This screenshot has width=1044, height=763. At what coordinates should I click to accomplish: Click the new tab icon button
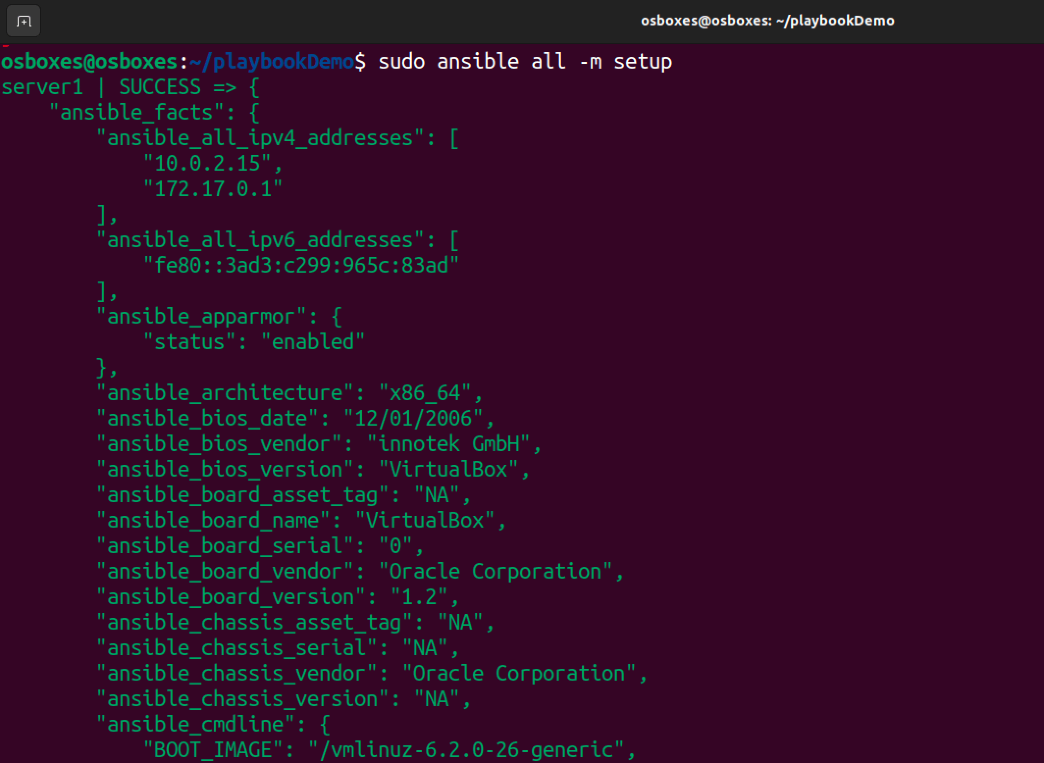tap(24, 22)
